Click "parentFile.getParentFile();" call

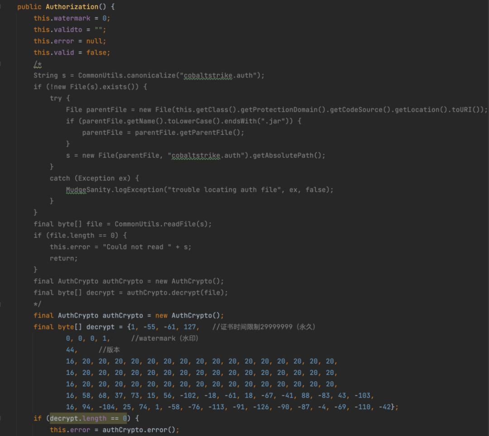point(190,133)
